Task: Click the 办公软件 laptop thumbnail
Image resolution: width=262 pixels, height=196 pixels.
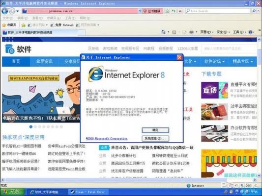Action: click(214, 133)
